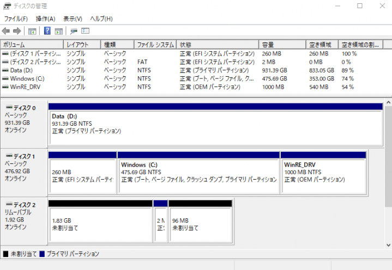Click the 100 % free ratio cell

pyautogui.click(x=349, y=54)
